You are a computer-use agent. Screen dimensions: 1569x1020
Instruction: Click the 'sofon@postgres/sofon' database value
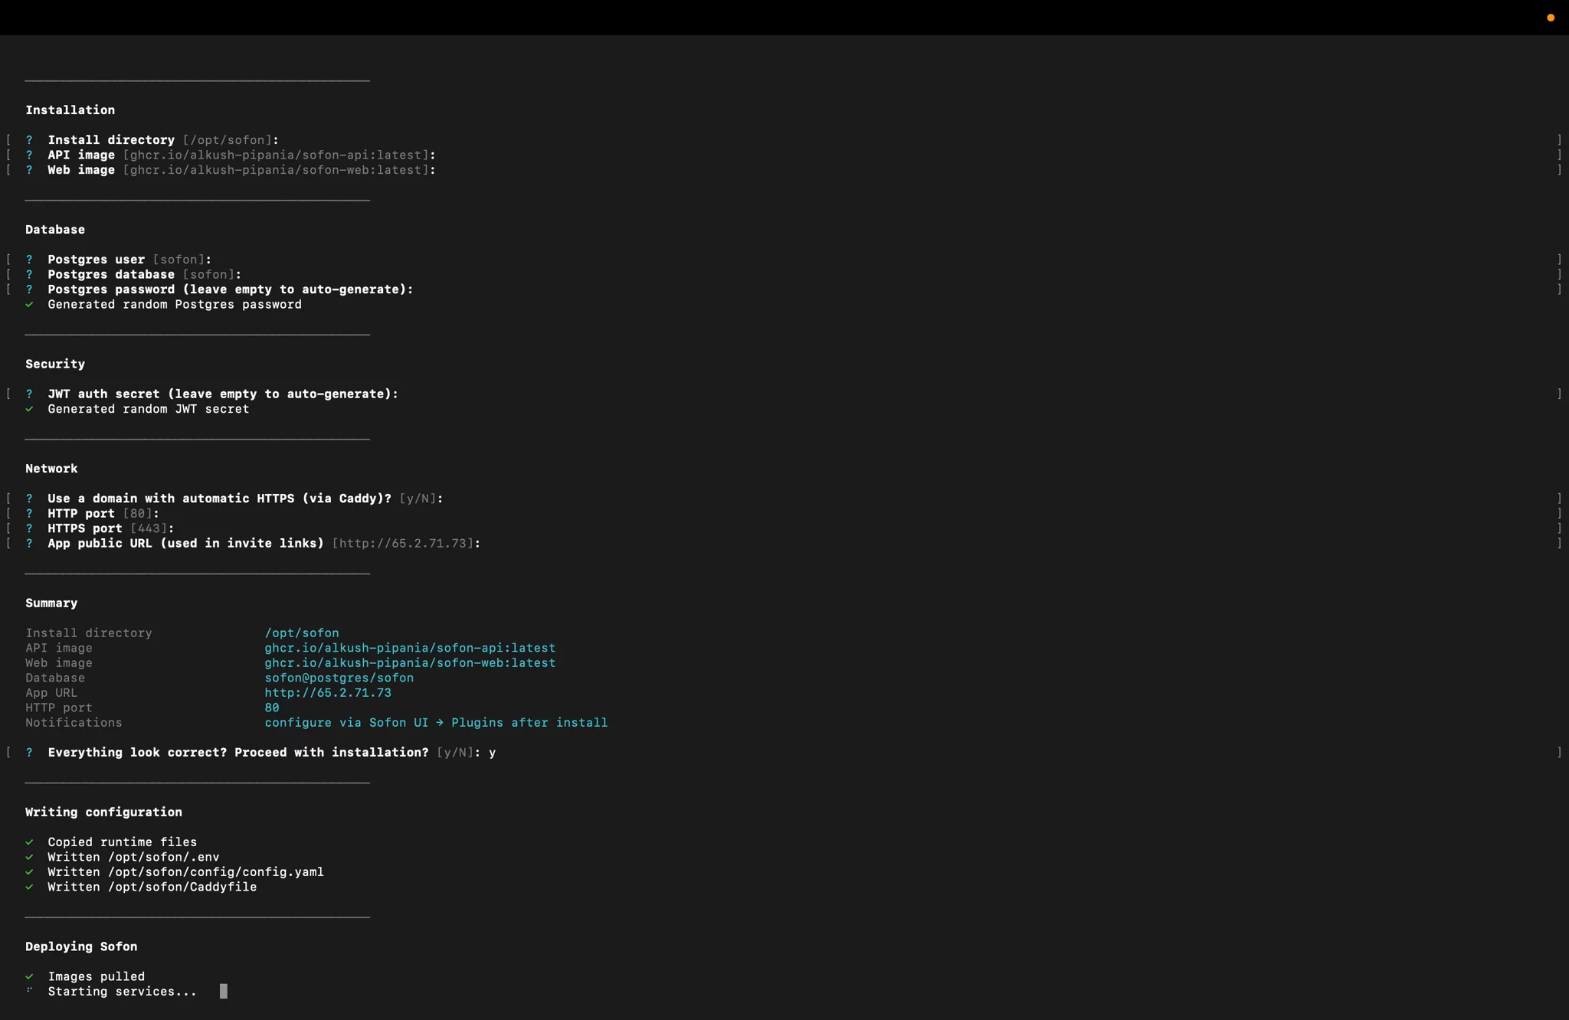click(x=339, y=678)
